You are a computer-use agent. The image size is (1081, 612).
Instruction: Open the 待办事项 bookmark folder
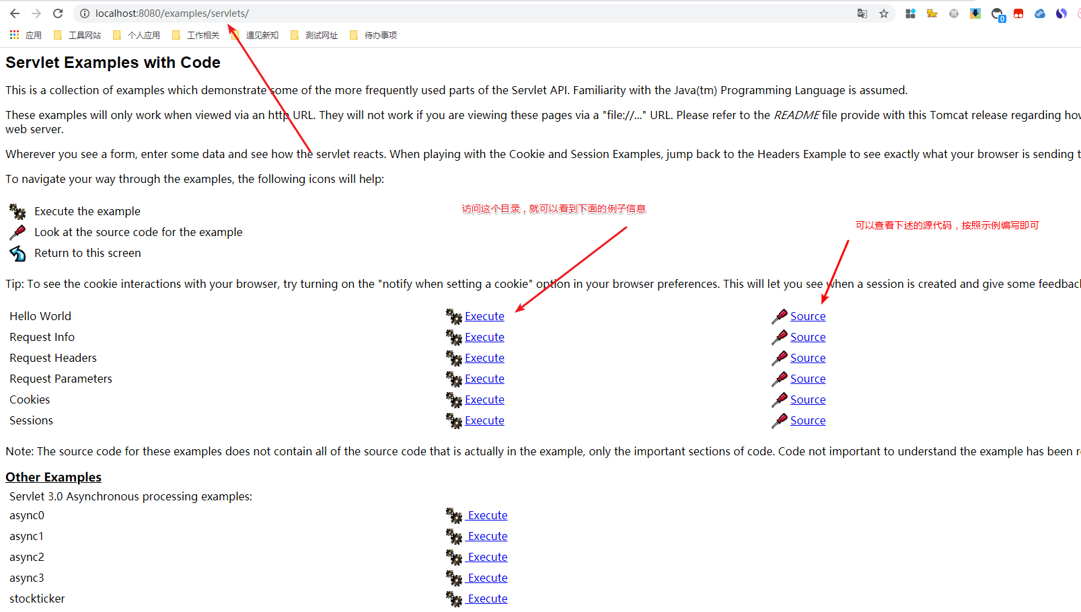click(373, 35)
